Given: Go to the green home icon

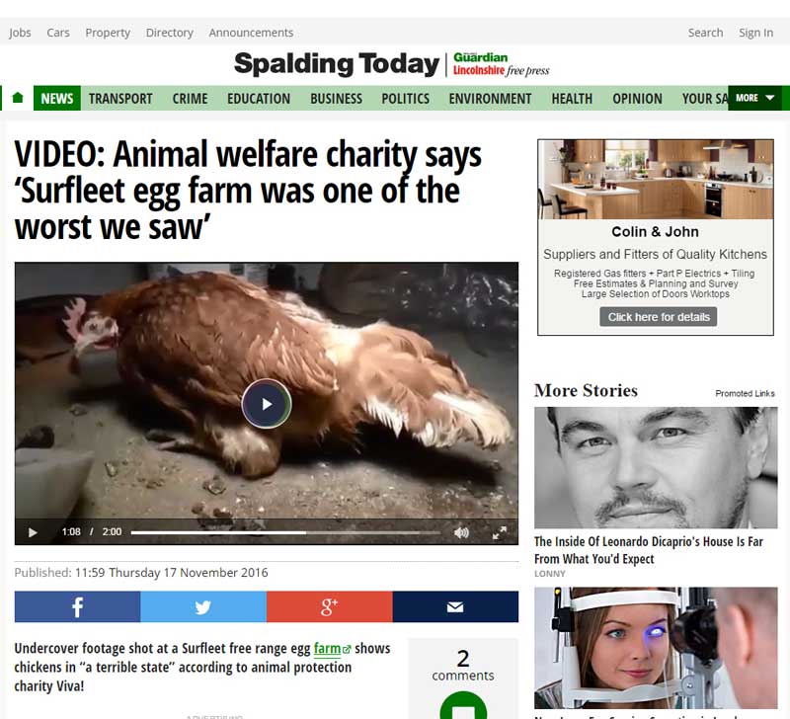Looking at the screenshot, I should tap(18, 98).
